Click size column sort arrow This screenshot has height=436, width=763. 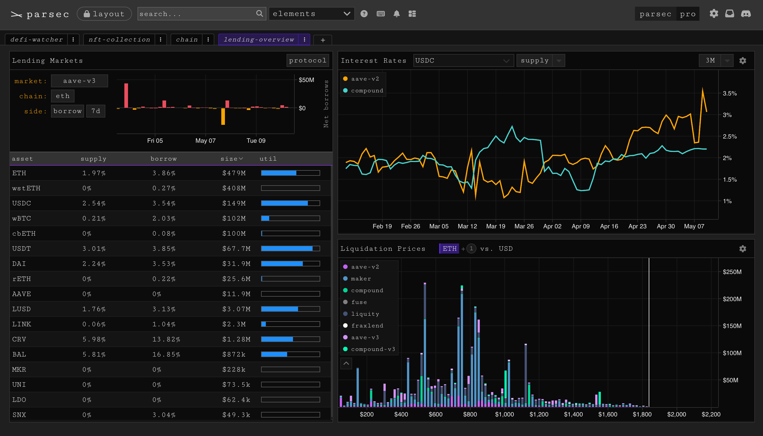pyautogui.click(x=241, y=159)
